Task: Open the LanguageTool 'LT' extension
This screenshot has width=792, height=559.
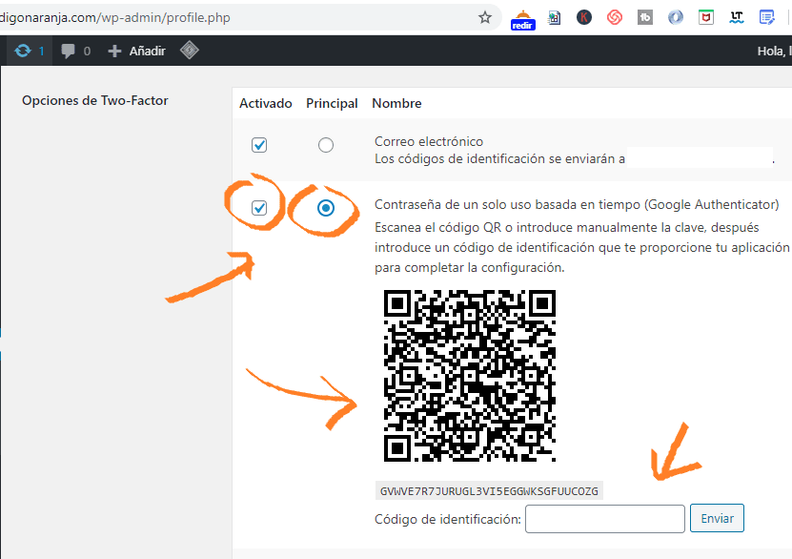Action: (737, 18)
